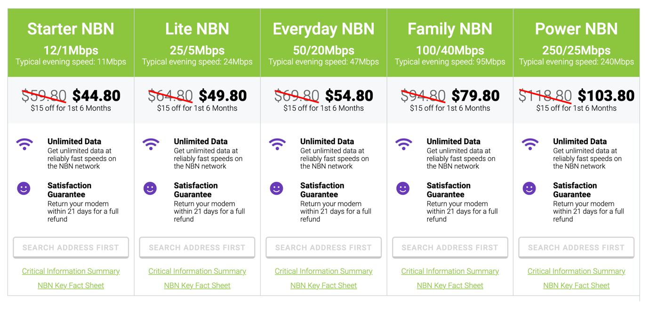This screenshot has height=309, width=649.
Task: Open NBN Key Fact Sheet for Power NBN
Action: coord(576,285)
